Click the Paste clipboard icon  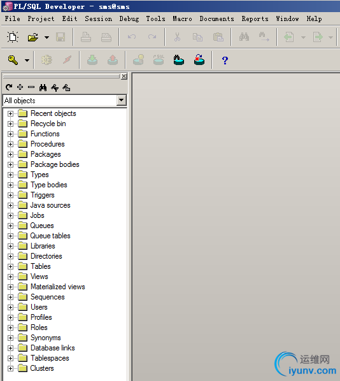tap(218, 37)
